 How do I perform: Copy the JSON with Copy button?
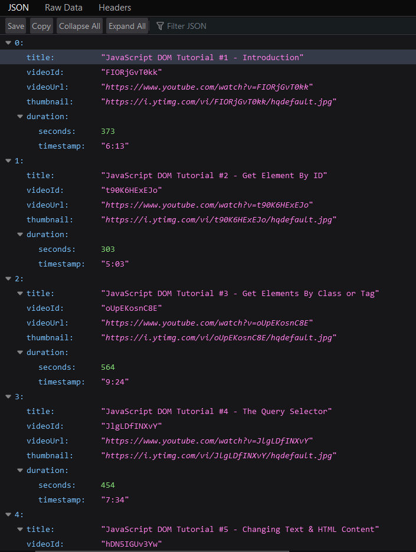[x=41, y=26]
